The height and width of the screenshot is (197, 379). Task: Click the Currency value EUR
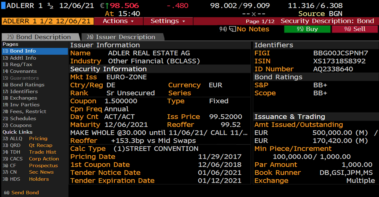tap(216, 85)
